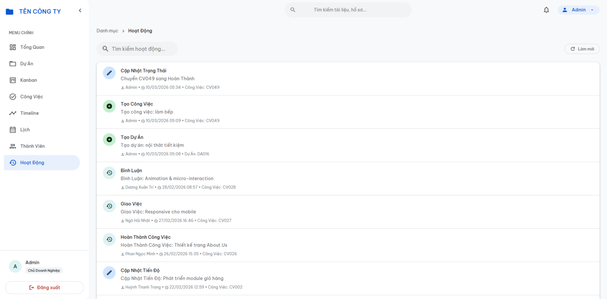The height and width of the screenshot is (299, 607).
Task: Go to Dự Án menu item
Action: click(42, 64)
